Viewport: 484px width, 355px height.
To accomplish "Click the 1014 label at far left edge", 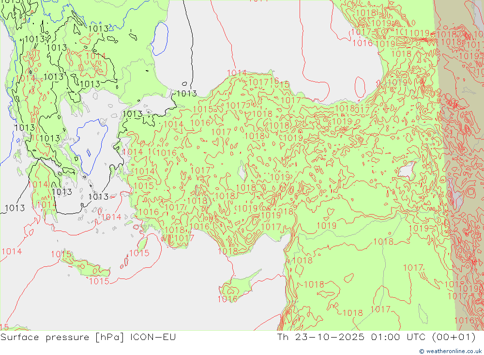I will point(12,251).
